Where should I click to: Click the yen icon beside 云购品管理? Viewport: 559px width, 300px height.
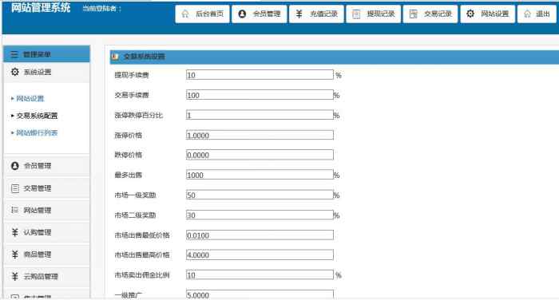14,277
